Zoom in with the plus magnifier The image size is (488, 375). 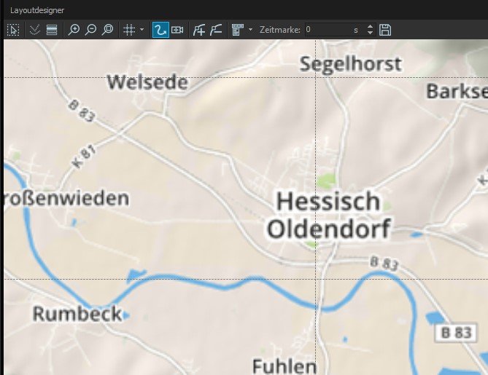(x=74, y=30)
